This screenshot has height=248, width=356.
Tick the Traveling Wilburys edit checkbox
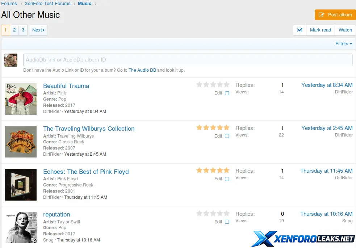[227, 136]
